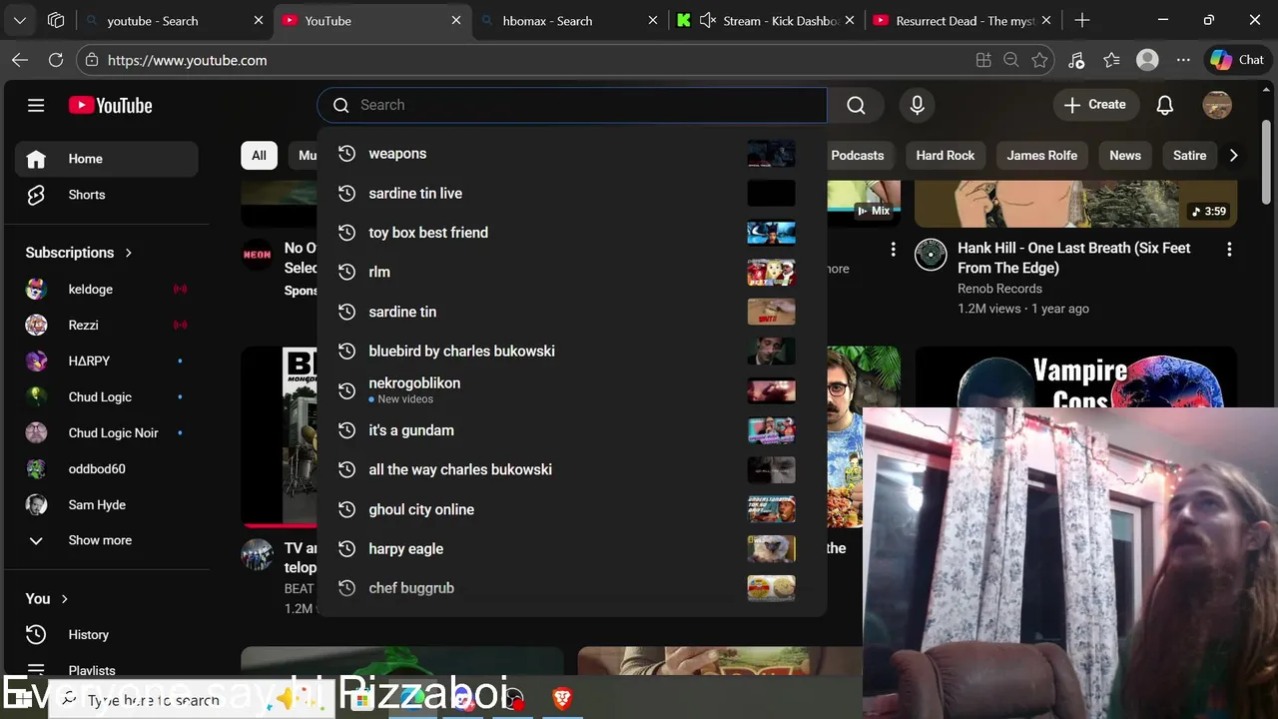Open browser settings ellipsis menu
Image resolution: width=1278 pixels, height=719 pixels.
click(1183, 60)
